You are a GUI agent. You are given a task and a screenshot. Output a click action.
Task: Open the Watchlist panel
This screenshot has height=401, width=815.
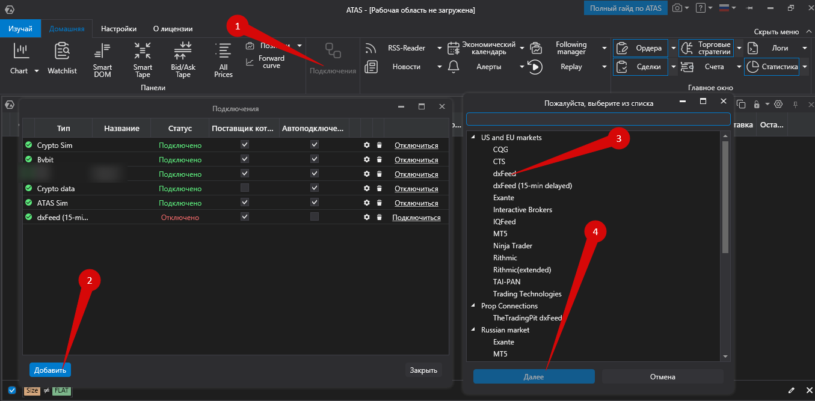62,59
